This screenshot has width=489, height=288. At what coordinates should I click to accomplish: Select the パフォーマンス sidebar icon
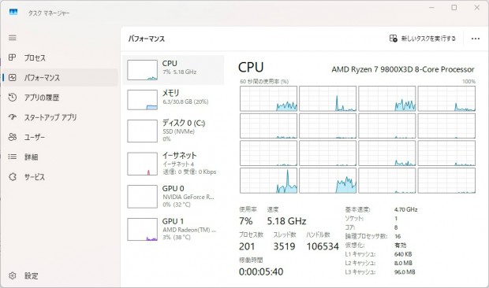[12, 77]
